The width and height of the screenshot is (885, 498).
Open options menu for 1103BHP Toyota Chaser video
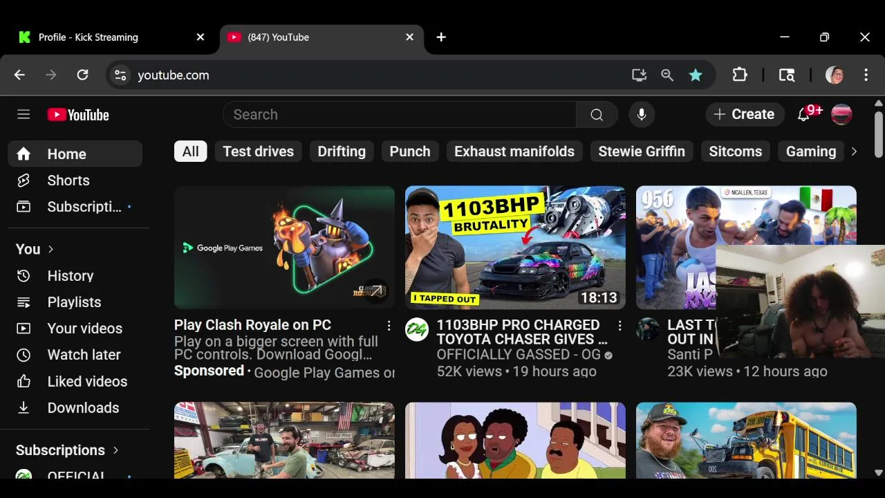[x=619, y=326]
